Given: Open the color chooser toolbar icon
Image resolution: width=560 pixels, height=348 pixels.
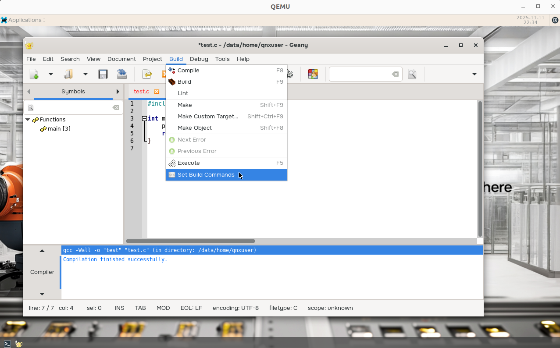Looking at the screenshot, I should click(313, 74).
